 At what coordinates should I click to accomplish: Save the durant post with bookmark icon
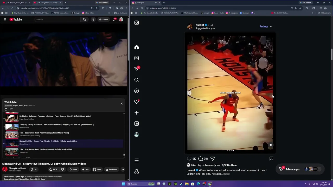pyautogui.click(x=271, y=159)
